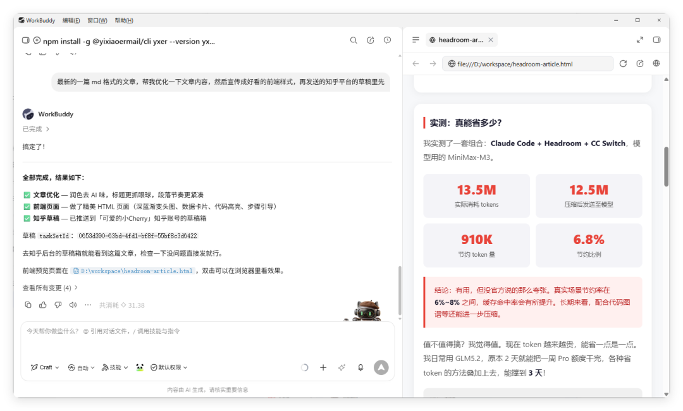
Task: Toggle the preview side panel icon
Action: [x=657, y=40]
